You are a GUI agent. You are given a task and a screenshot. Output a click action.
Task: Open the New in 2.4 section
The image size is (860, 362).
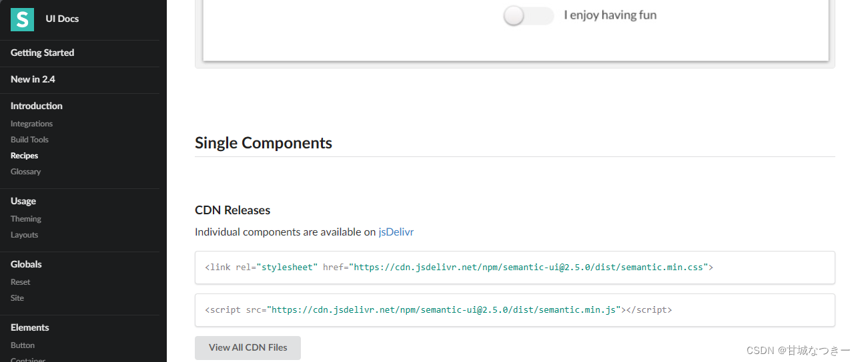point(33,79)
